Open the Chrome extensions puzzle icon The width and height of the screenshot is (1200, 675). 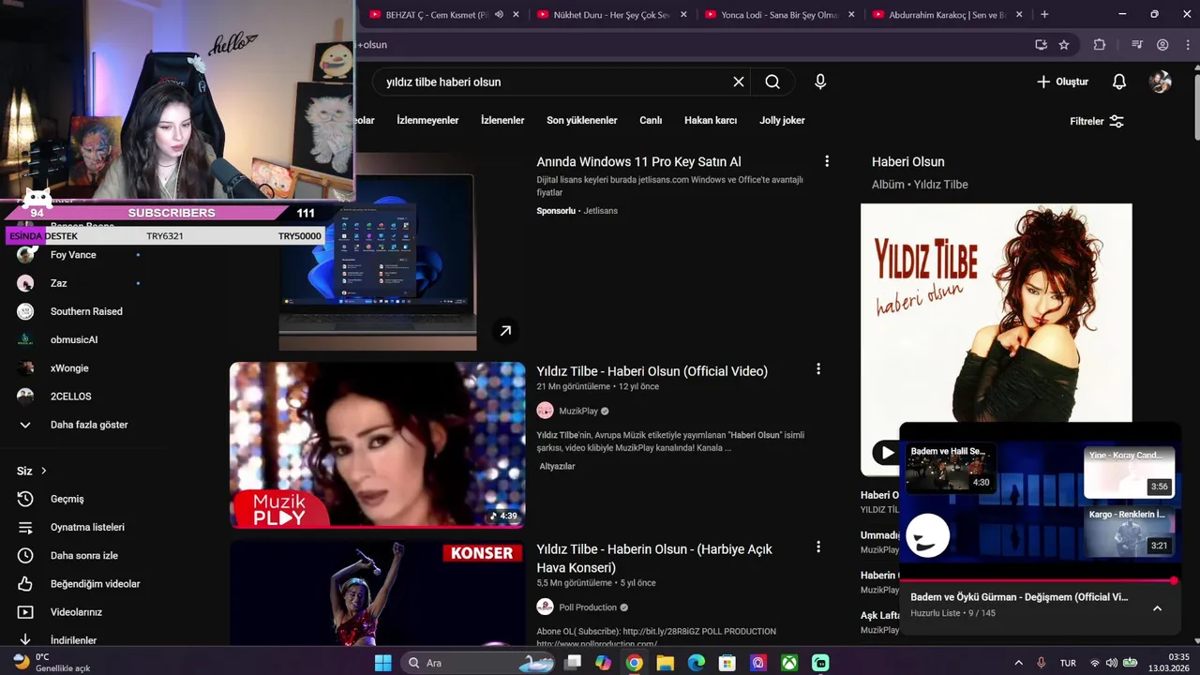(1100, 45)
